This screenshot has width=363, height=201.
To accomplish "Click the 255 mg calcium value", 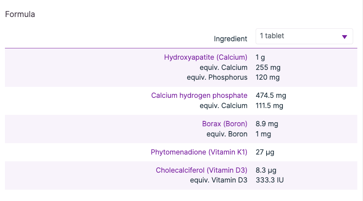I will (268, 68).
